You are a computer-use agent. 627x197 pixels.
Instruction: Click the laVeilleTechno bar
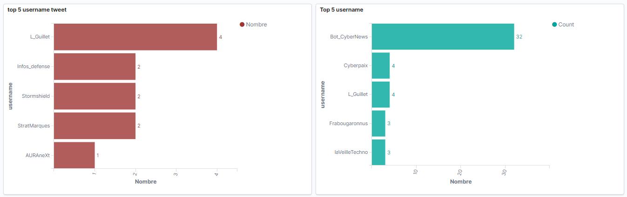(x=378, y=152)
